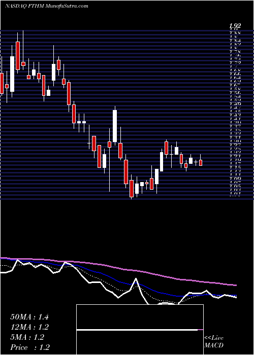Select the "50MA : 1.4" readout
Image resolution: width=254 pixels, height=355 pixels.
click(x=29, y=317)
